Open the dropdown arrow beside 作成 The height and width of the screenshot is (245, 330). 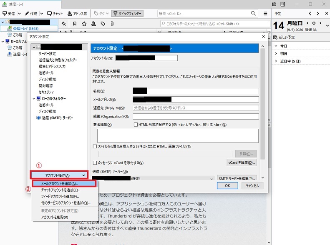pos(42,14)
